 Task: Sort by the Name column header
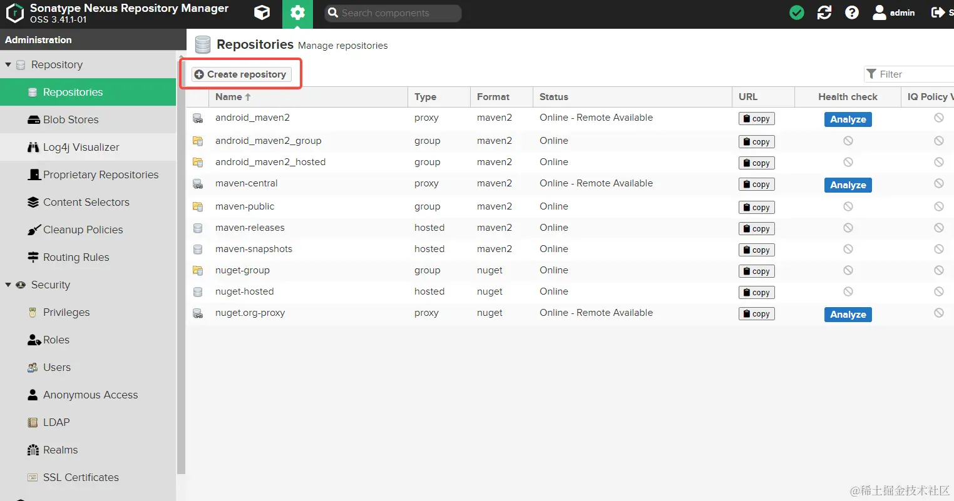tap(308, 97)
